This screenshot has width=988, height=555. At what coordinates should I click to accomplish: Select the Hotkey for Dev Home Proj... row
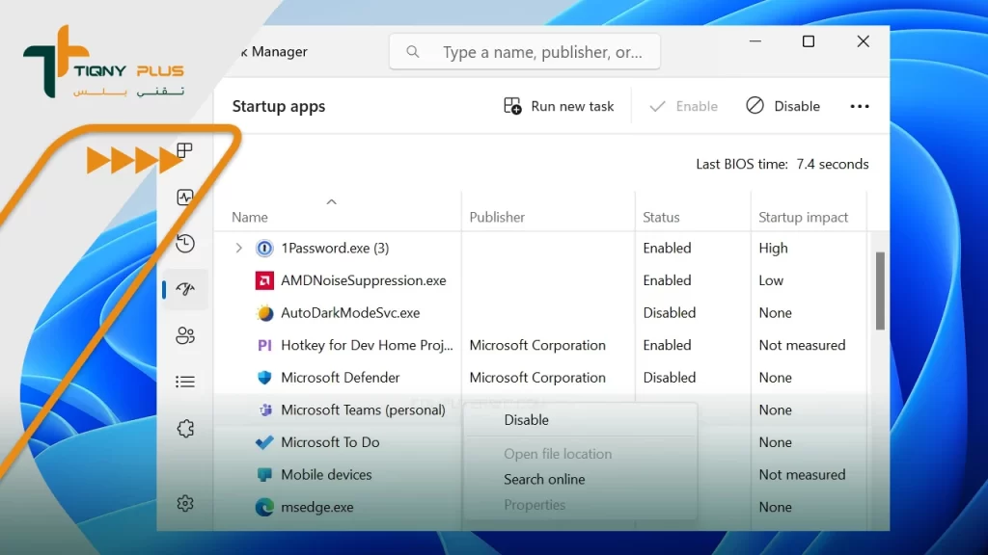(367, 346)
